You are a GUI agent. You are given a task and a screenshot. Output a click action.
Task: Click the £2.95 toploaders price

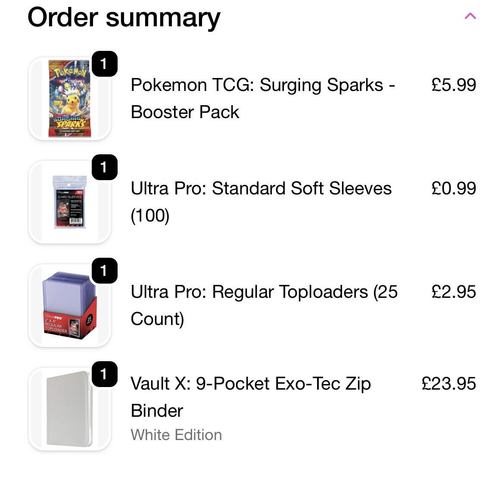tap(454, 292)
